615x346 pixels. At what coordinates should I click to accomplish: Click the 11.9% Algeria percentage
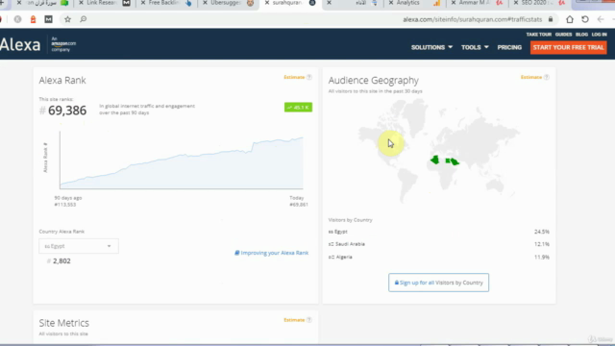click(542, 257)
